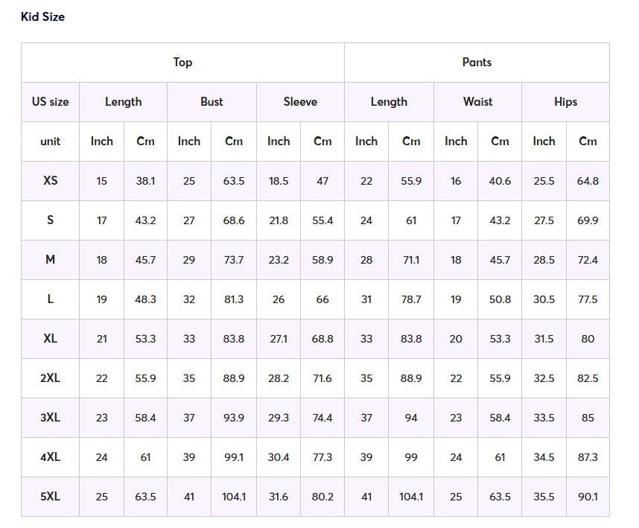Click the 5XL hips value 90.1 cm

588,497
